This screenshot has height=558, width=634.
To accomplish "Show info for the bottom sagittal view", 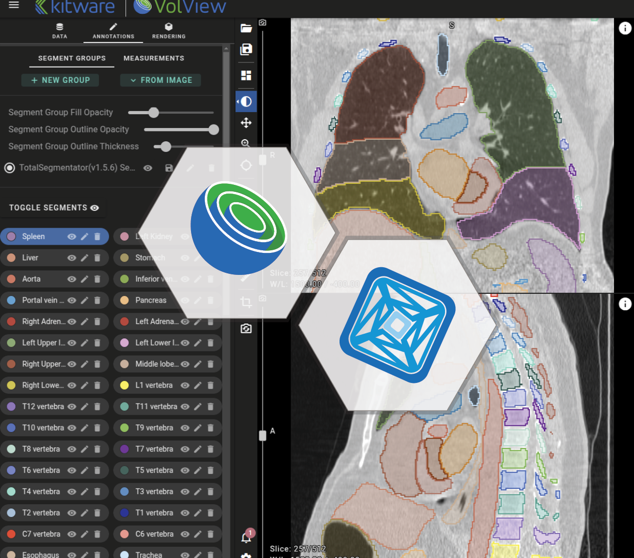I will click(625, 304).
